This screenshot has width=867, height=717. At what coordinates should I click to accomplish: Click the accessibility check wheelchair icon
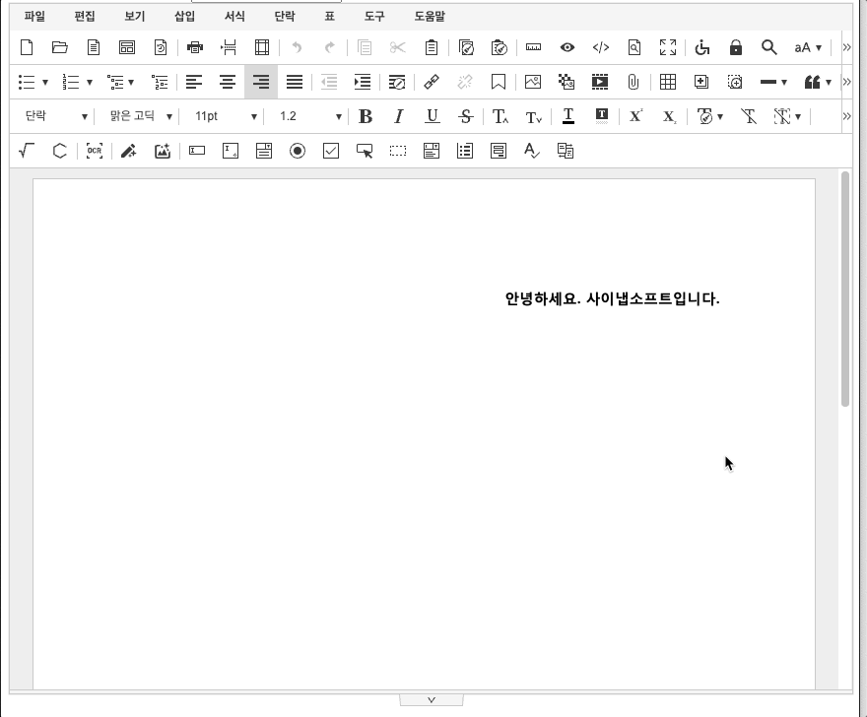coord(701,47)
